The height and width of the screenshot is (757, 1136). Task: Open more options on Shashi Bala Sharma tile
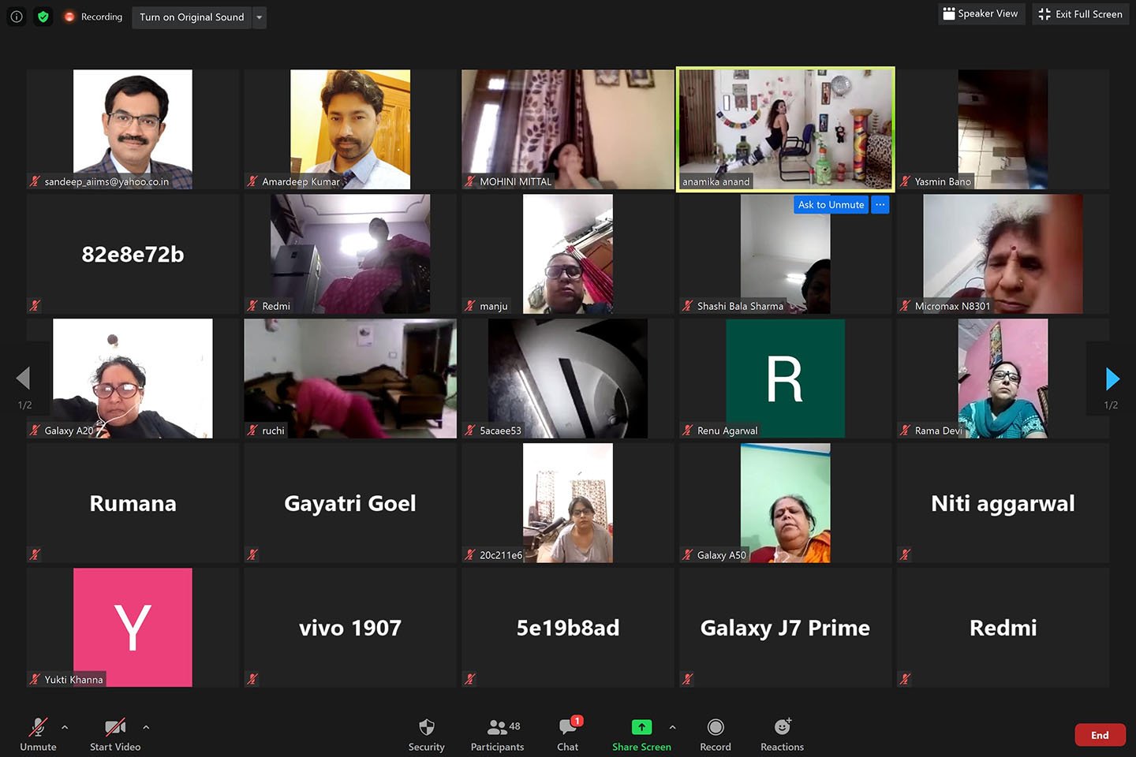point(880,205)
